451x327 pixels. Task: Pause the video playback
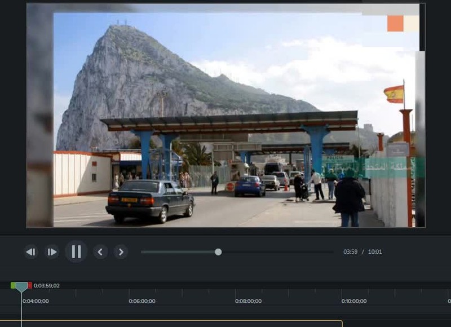point(76,251)
